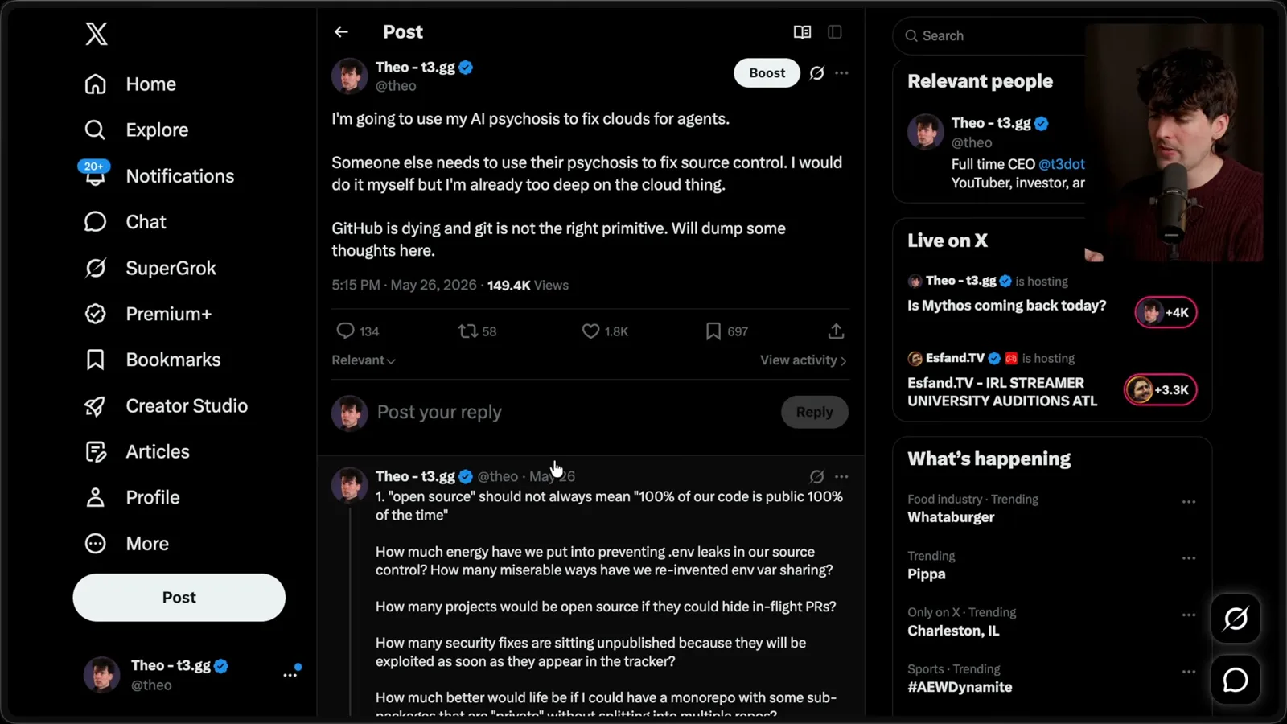Click the X logo icon
The height and width of the screenshot is (724, 1287).
tap(97, 34)
